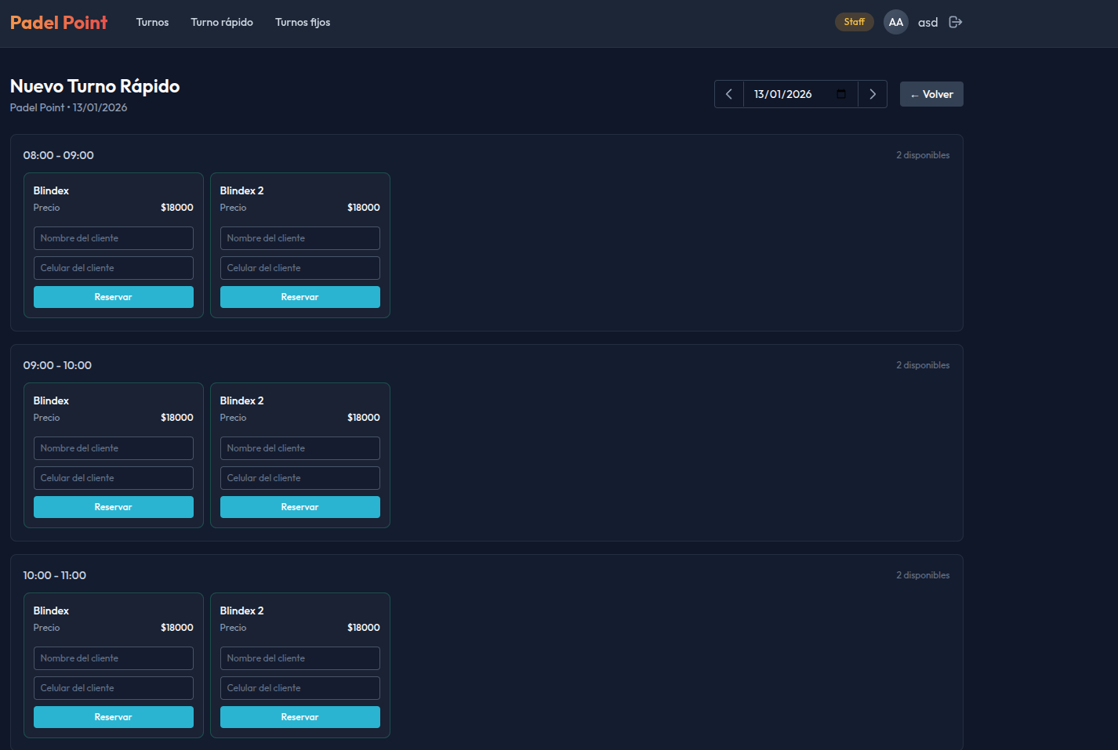Click the logout icon next to asd

click(x=955, y=22)
